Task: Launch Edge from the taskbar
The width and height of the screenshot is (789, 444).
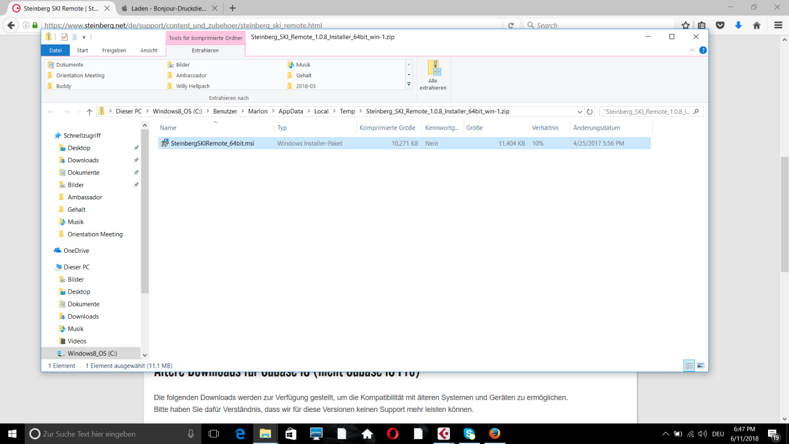Action: (240, 434)
